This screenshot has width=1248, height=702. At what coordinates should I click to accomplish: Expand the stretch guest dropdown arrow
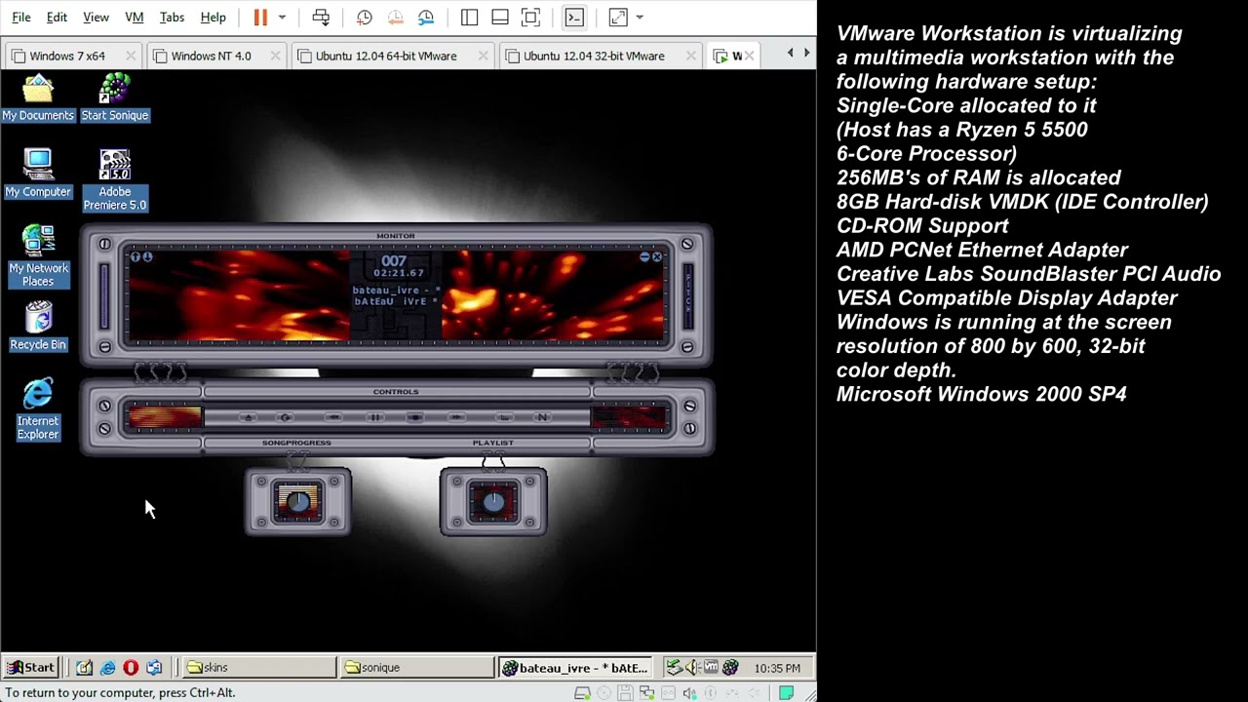point(639,18)
